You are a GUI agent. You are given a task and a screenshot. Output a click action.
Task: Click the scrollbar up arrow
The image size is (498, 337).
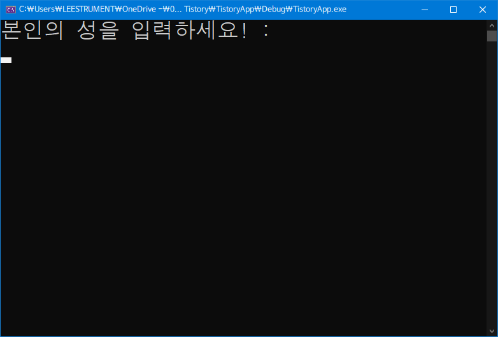coord(492,25)
